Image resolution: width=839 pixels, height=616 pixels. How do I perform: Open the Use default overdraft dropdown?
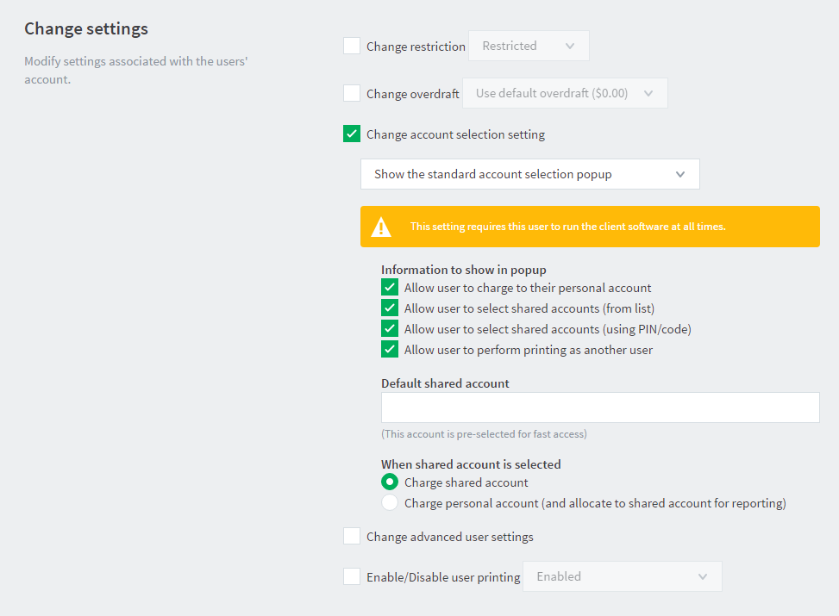point(565,93)
